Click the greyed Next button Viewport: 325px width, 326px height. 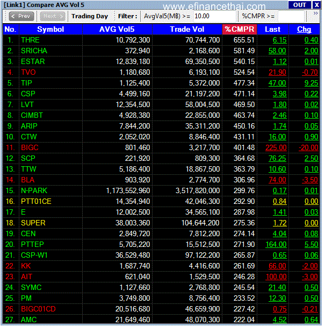52,16
